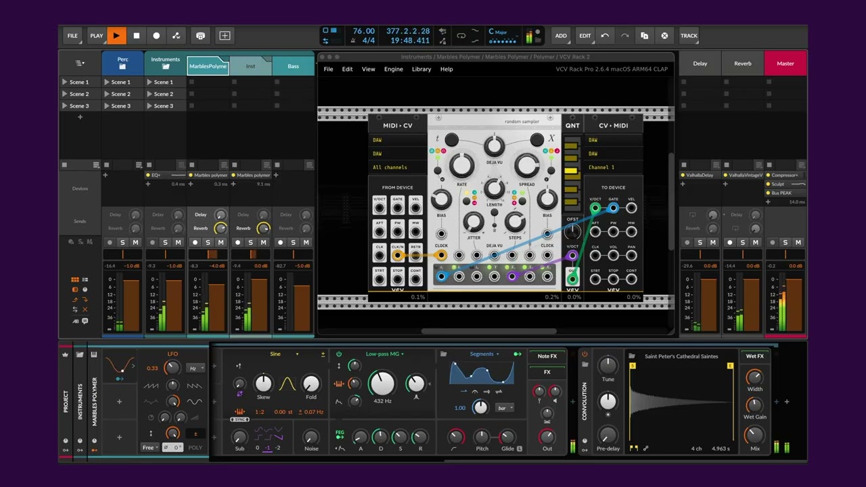Open the Project device chain icon

pyautogui.click(x=66, y=354)
